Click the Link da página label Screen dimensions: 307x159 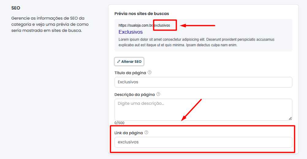point(129,133)
